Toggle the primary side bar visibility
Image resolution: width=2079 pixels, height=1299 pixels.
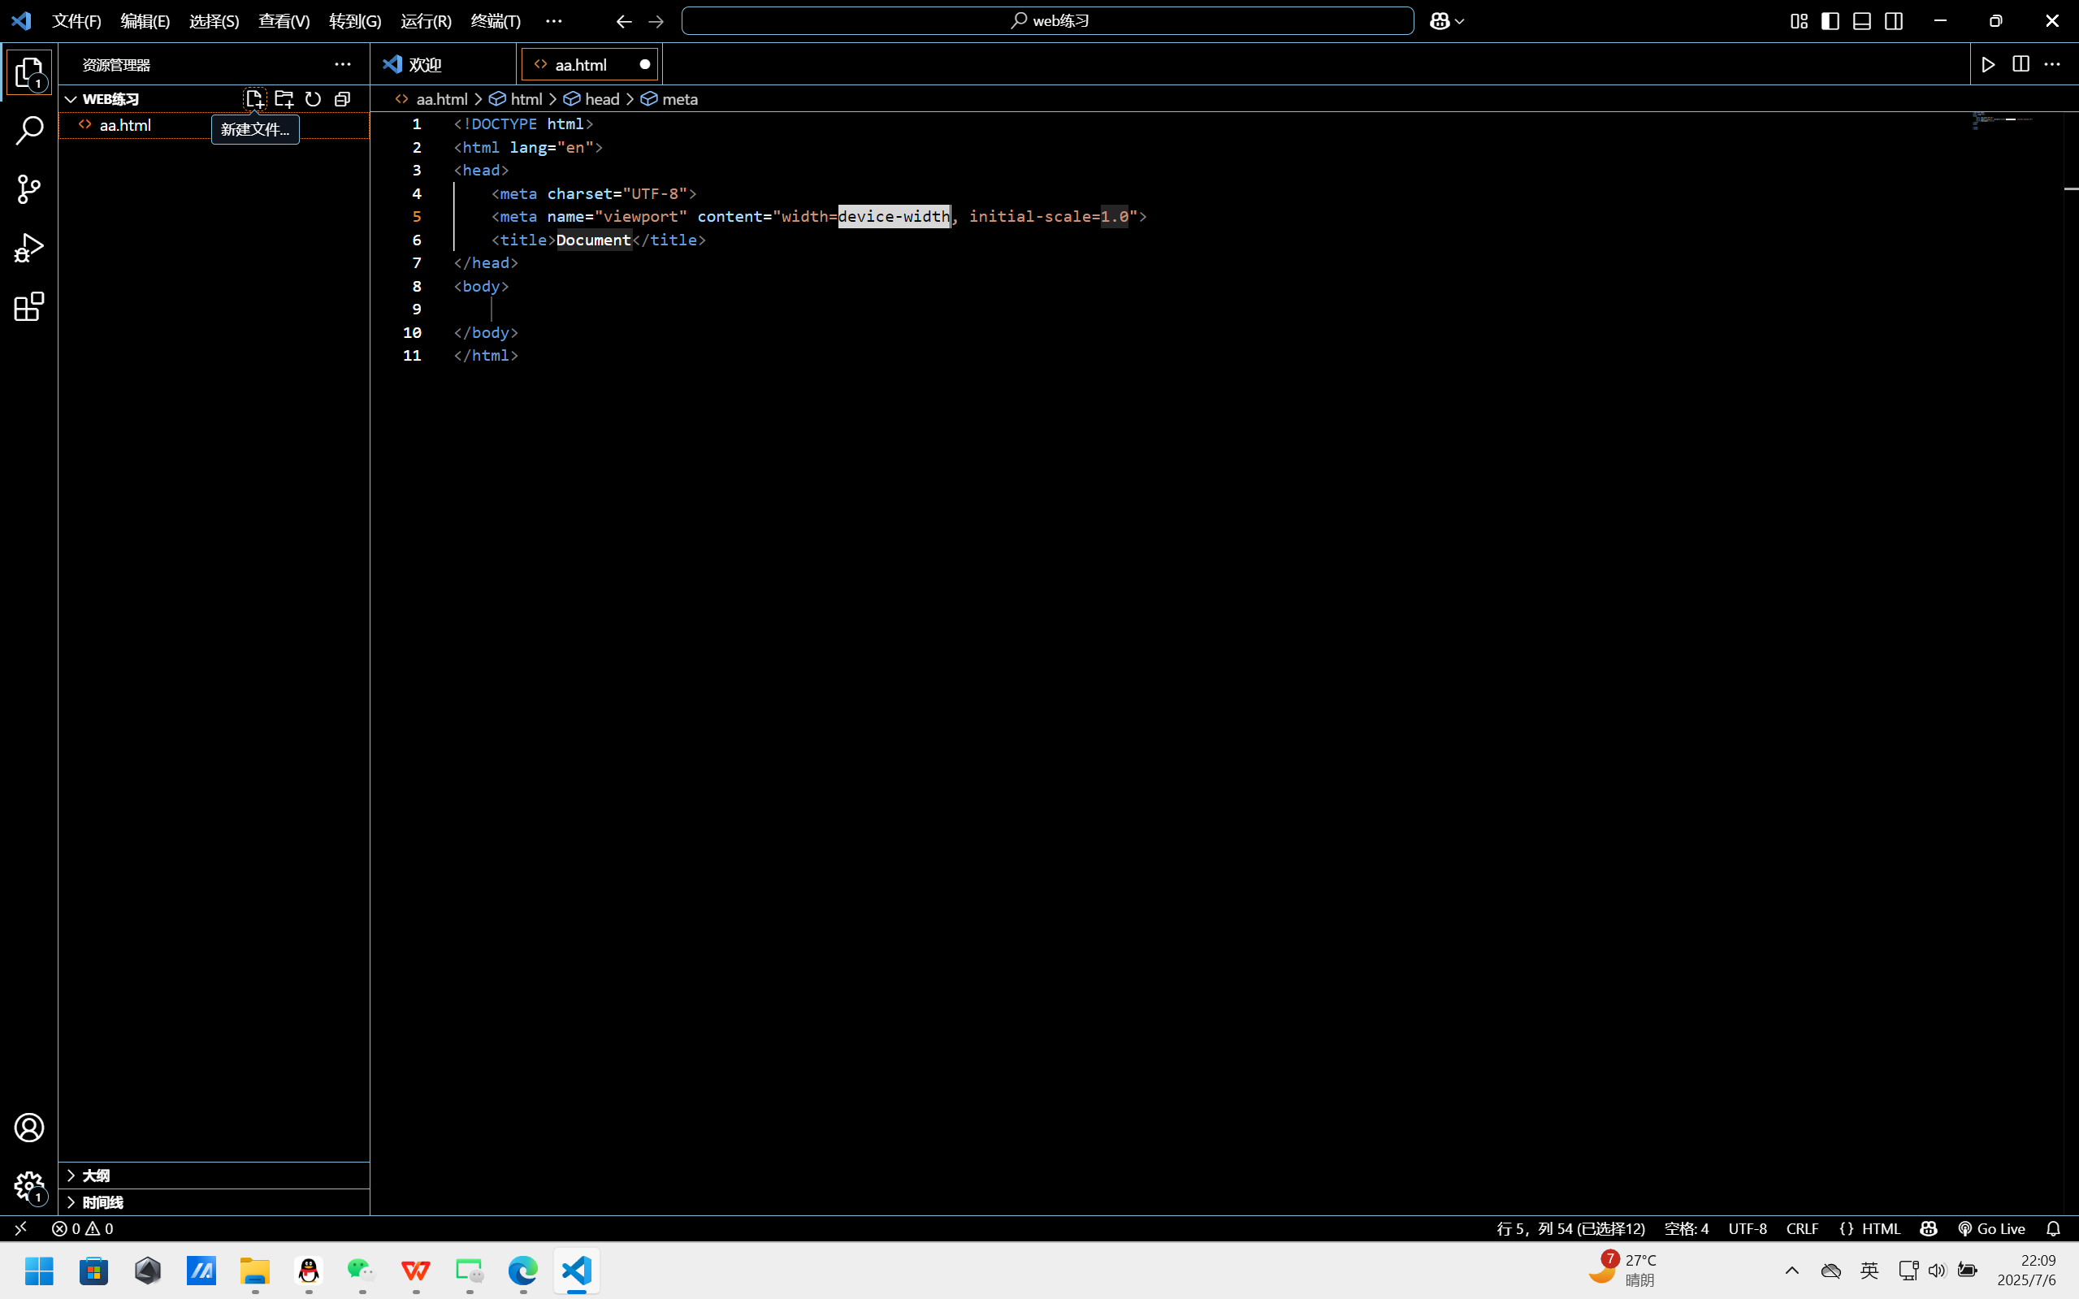1830,21
